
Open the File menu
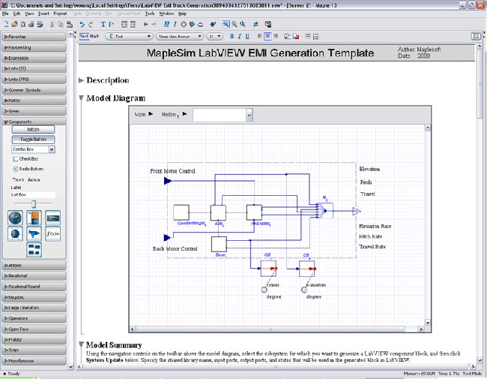[x=5, y=14]
